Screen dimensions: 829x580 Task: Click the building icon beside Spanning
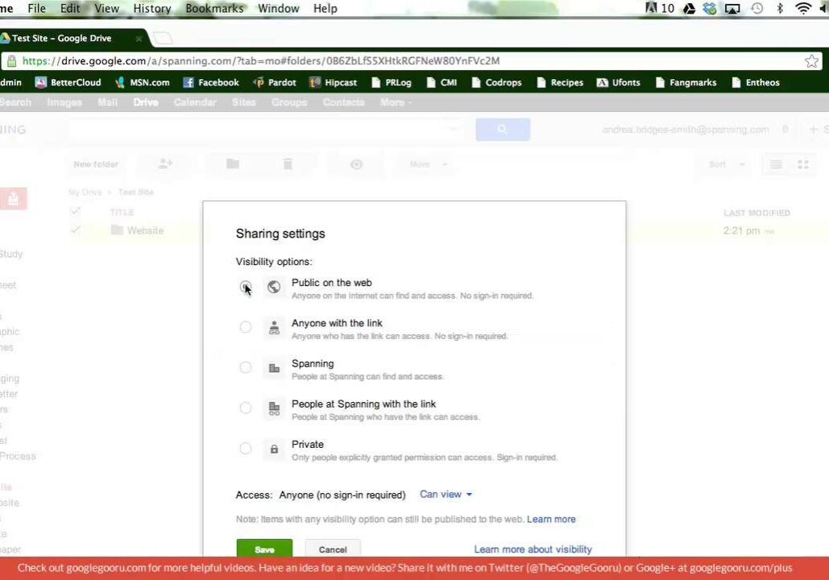pyautogui.click(x=274, y=368)
